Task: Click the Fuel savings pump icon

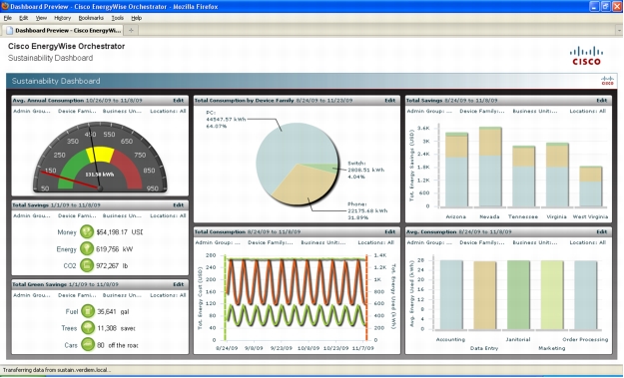Action: click(88, 311)
